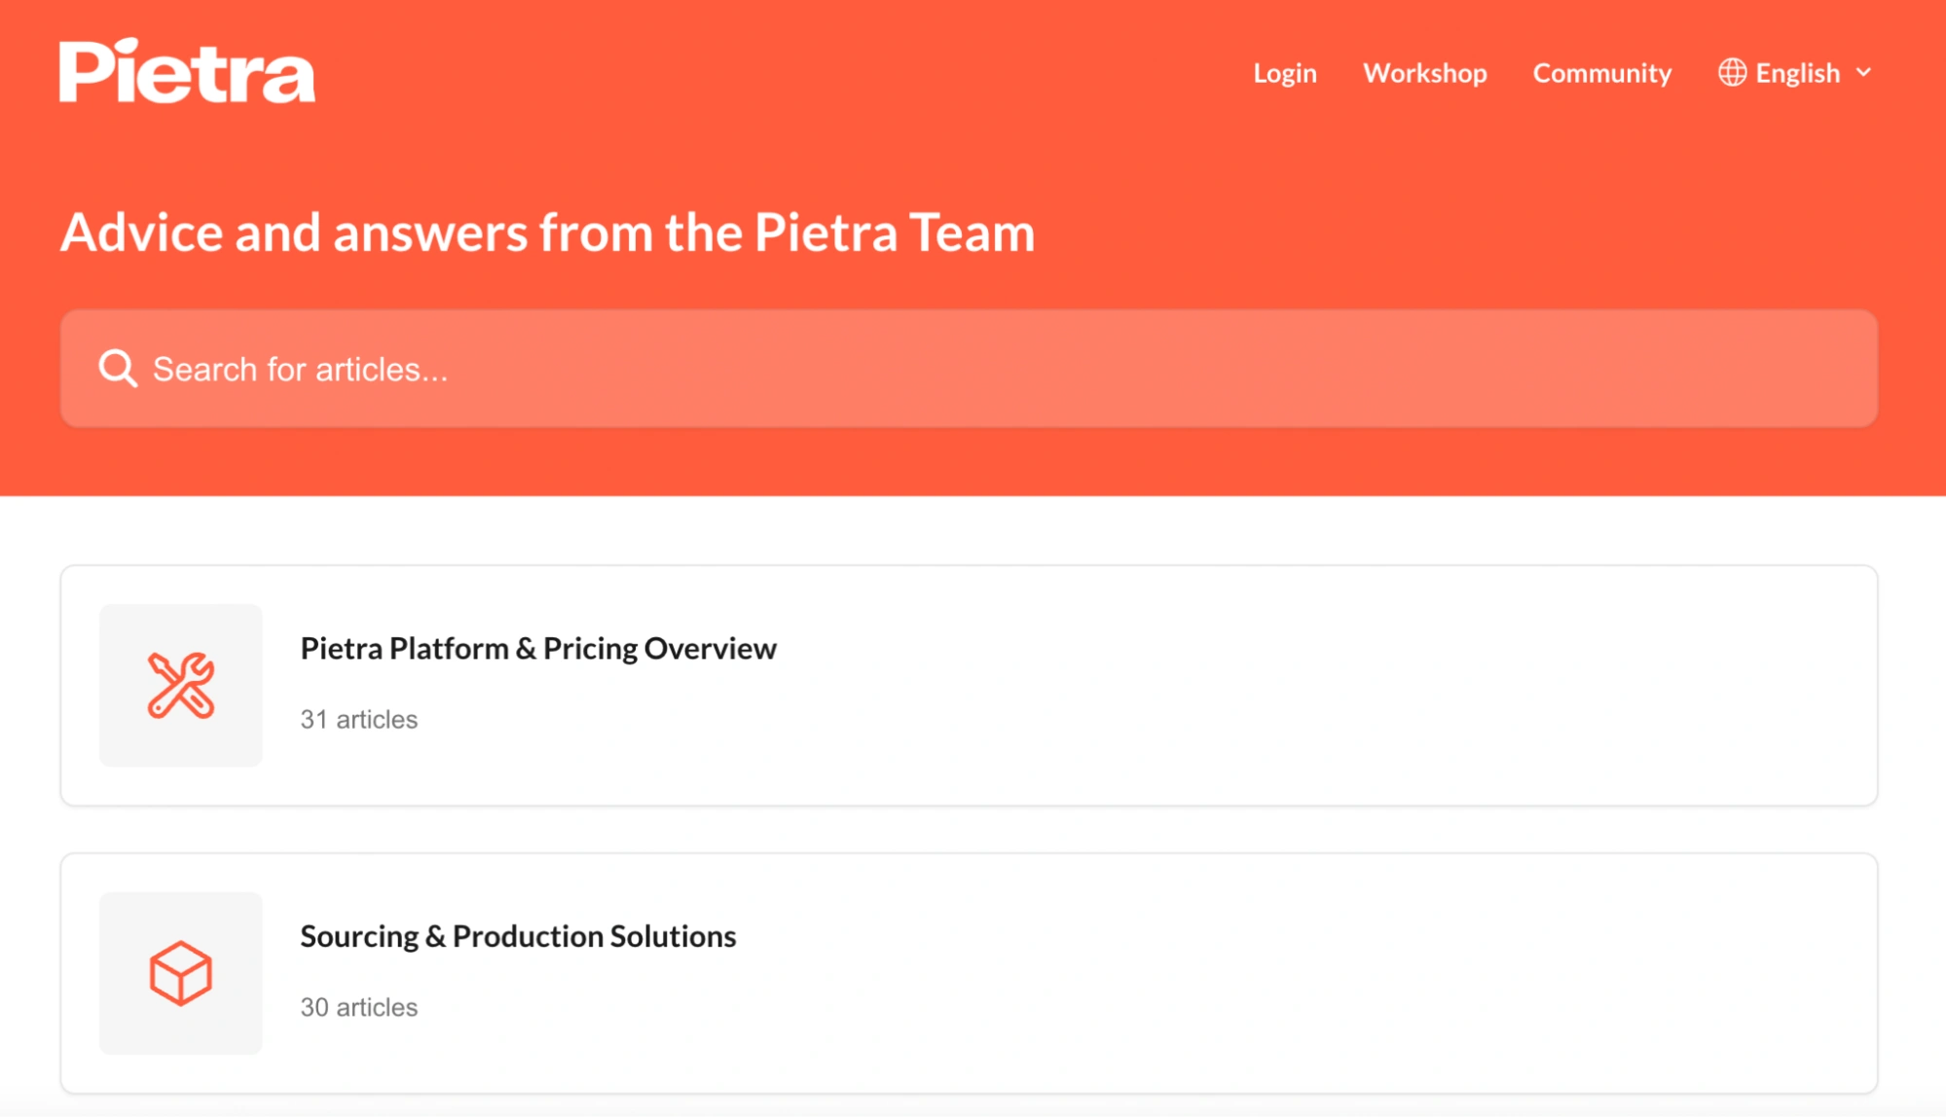Select the English language label
Screen dimensions: 1946x1117
click(x=1798, y=73)
